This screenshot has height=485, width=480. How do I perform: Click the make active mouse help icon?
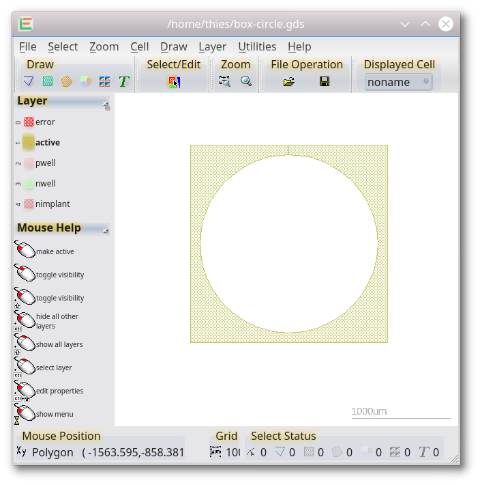[x=25, y=249]
